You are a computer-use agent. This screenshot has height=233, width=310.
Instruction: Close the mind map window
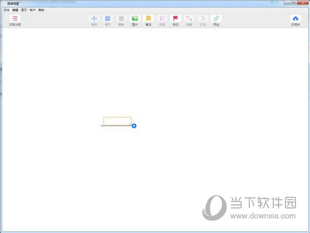click(302, 2)
